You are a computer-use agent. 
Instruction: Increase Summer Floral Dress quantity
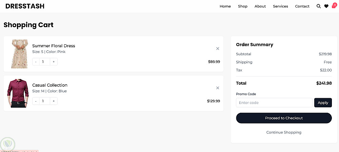coord(54,62)
